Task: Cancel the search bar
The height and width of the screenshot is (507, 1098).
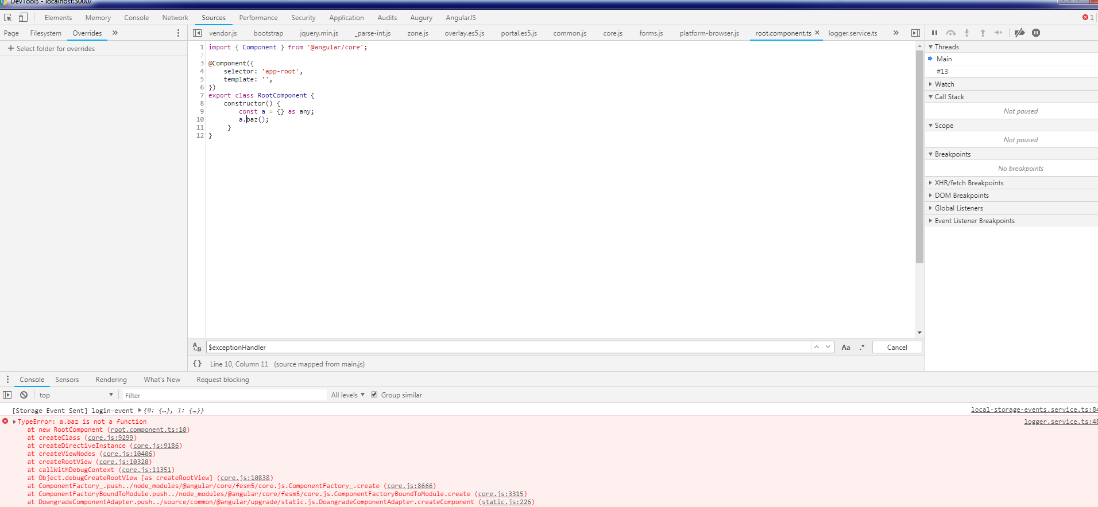Action: [897, 347]
